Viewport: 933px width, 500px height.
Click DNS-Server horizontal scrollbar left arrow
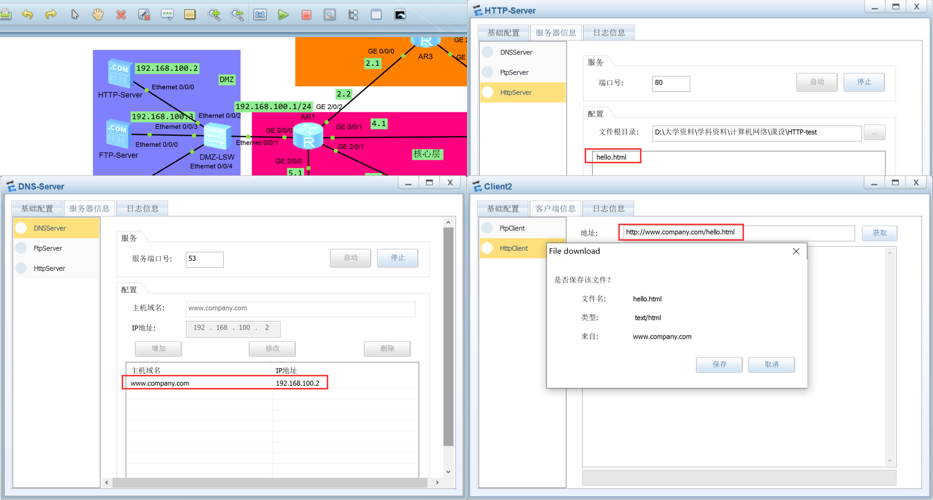click(107, 482)
